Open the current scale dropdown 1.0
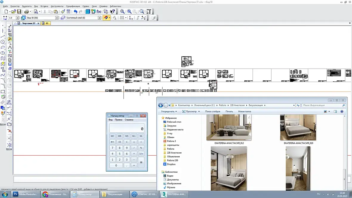352x198 pixels. [x=17, y=18]
